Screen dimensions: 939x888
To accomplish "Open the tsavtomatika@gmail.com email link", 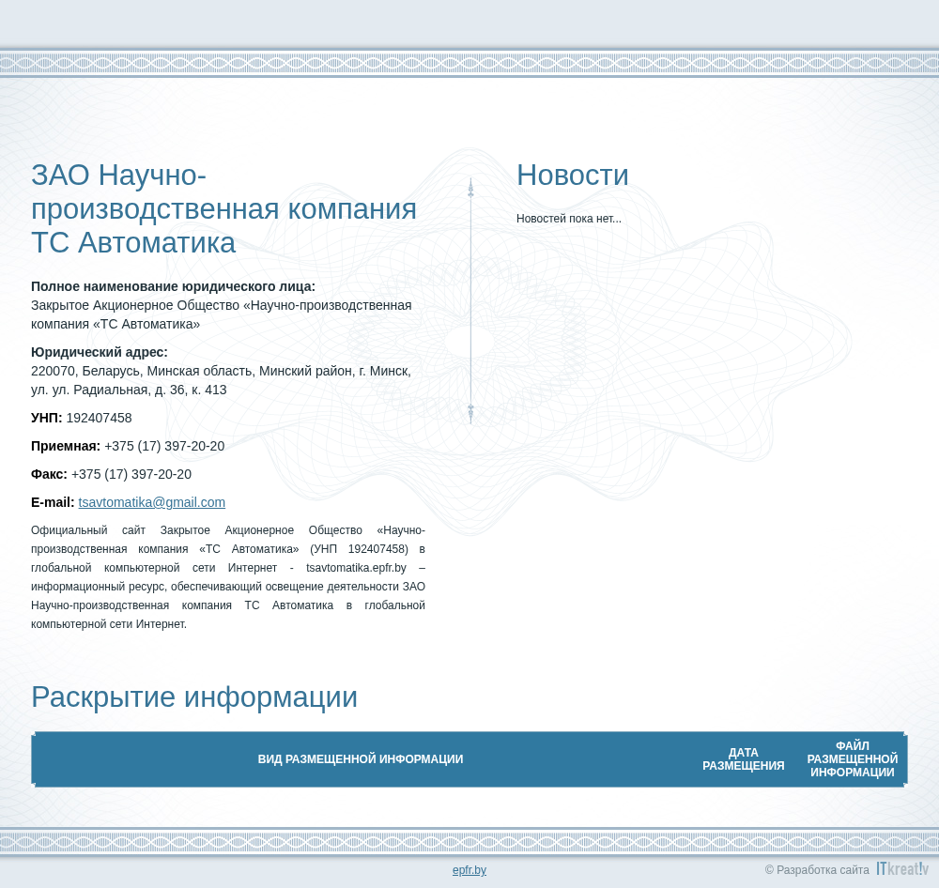I will 151,502.
